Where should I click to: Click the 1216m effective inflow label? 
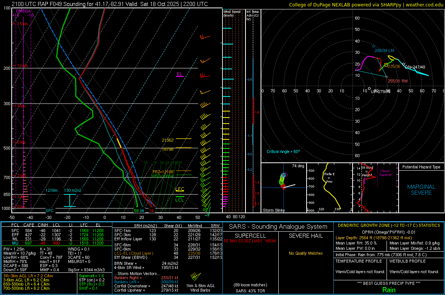51,190
